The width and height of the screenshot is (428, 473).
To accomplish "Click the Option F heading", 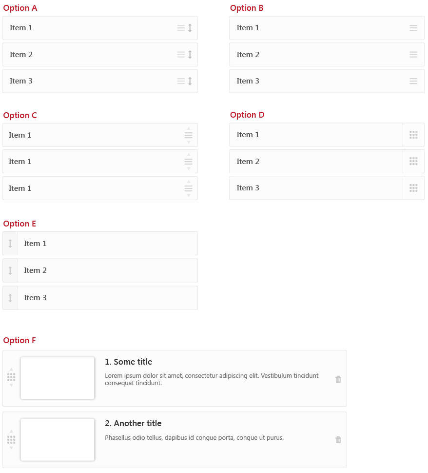I will [19, 340].
